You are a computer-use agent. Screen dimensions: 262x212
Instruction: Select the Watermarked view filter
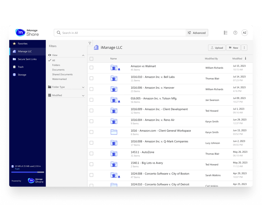(59, 79)
